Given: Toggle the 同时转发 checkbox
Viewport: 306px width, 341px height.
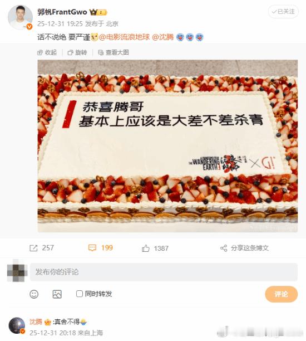Looking at the screenshot, I should tap(79, 294).
